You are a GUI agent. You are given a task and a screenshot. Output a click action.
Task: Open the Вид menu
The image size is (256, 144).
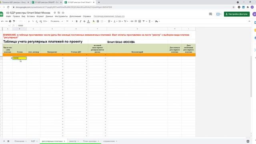23,16
